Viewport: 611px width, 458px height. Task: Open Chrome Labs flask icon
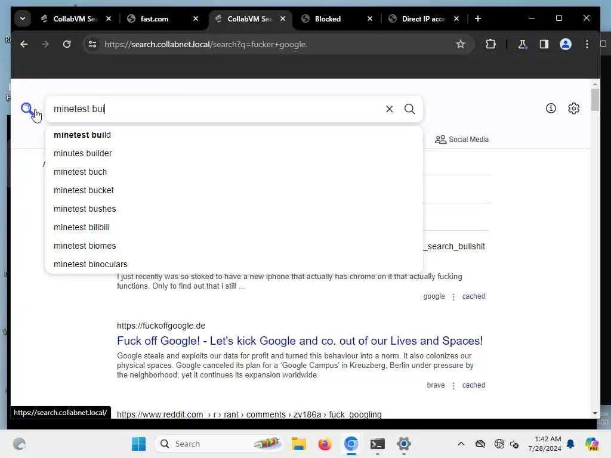coord(522,44)
